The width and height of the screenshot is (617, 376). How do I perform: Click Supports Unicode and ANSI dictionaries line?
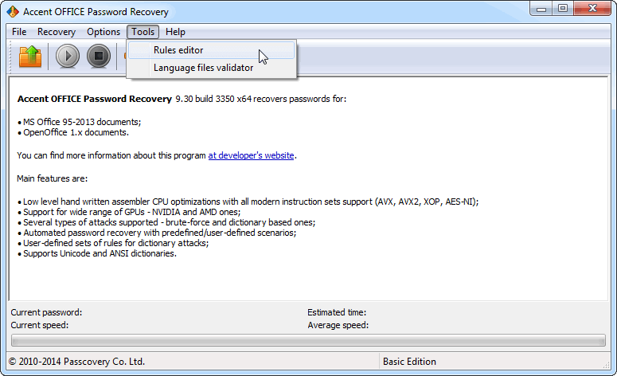click(97, 253)
